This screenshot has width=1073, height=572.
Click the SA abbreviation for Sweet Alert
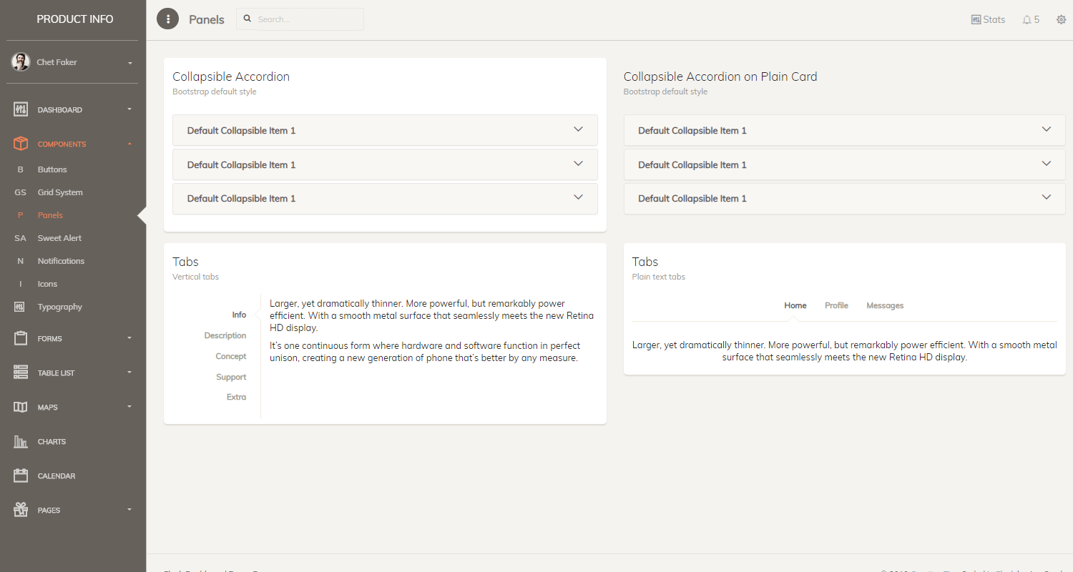tap(21, 238)
